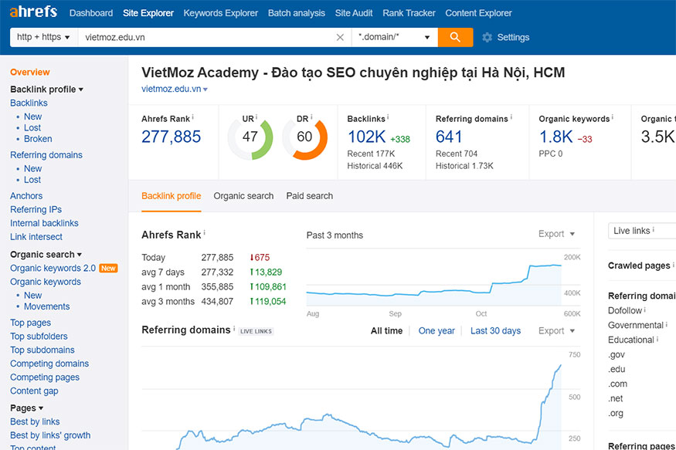Open Referring IPs in the sidebar
This screenshot has width=676, height=450.
36,210
